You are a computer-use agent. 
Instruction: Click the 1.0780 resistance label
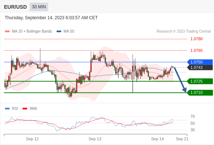click(196, 39)
